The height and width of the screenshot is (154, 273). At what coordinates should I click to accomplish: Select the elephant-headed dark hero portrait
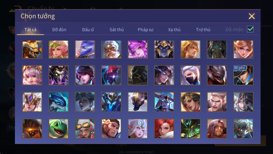click(x=217, y=49)
